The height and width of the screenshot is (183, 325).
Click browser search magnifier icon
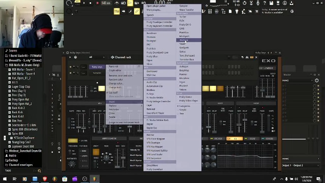pos(39,171)
